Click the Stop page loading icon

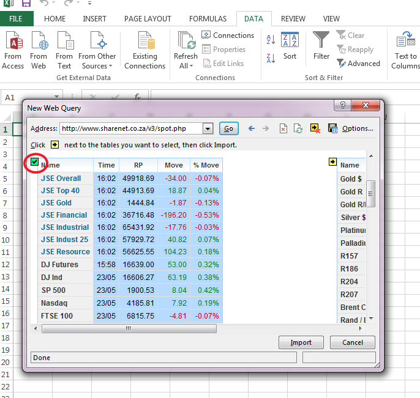pyautogui.click(x=283, y=128)
